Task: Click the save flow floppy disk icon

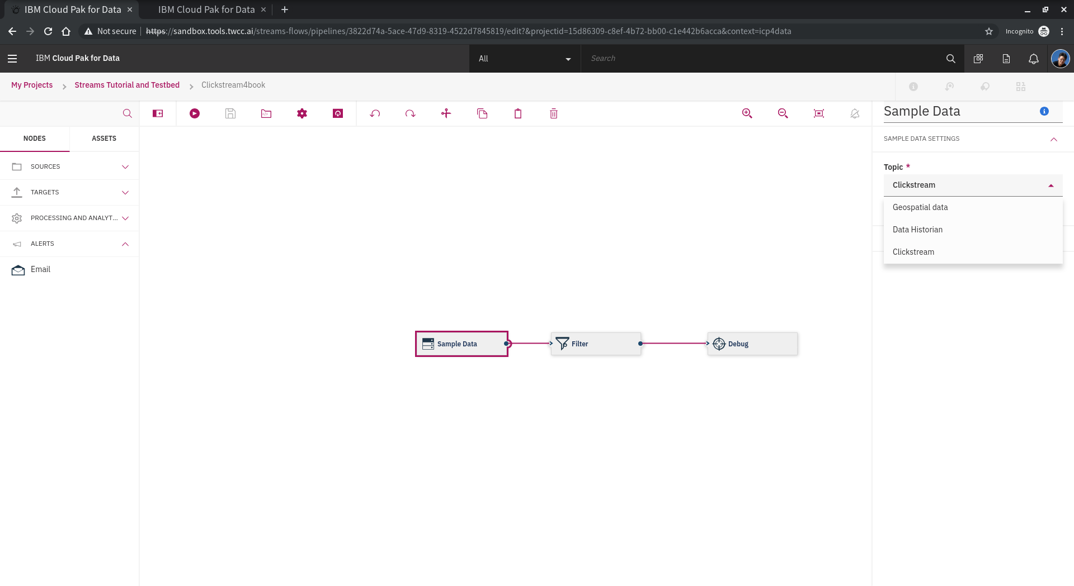Action: tap(230, 113)
